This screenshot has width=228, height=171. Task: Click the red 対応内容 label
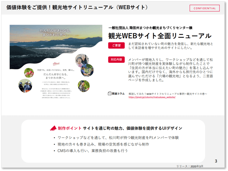tap(116, 60)
